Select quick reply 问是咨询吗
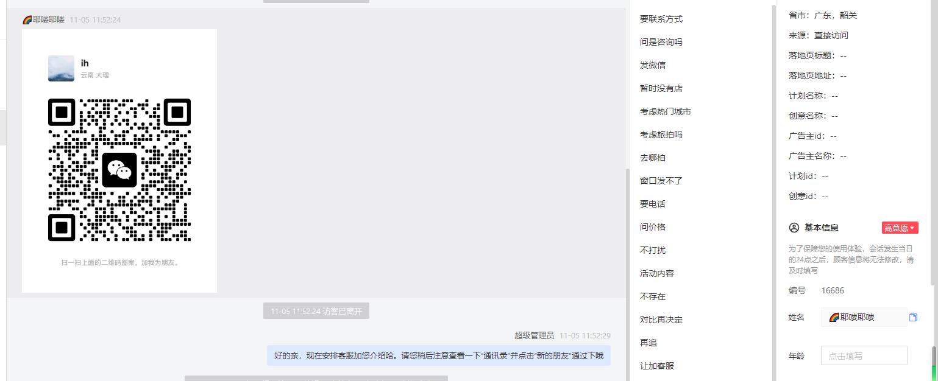This screenshot has height=381, width=938. coord(661,42)
